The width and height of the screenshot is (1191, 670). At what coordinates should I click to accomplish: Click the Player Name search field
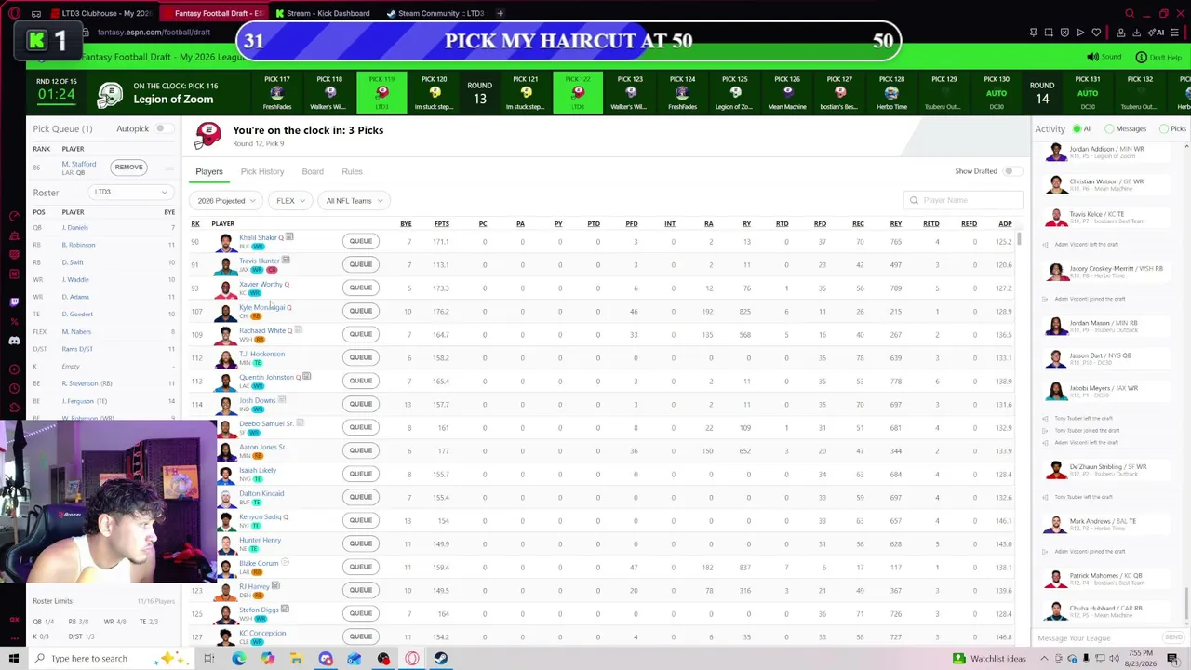[963, 200]
